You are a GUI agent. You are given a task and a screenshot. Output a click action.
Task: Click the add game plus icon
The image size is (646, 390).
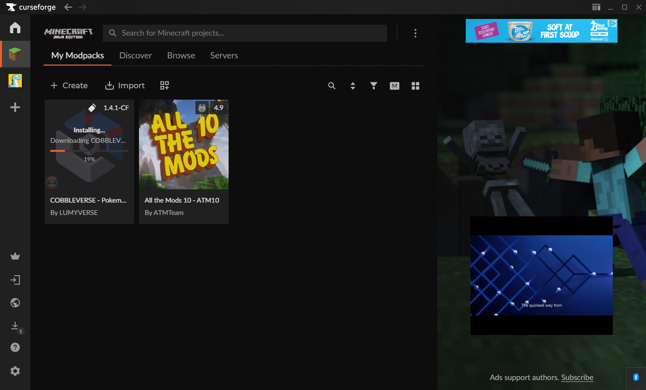(15, 108)
